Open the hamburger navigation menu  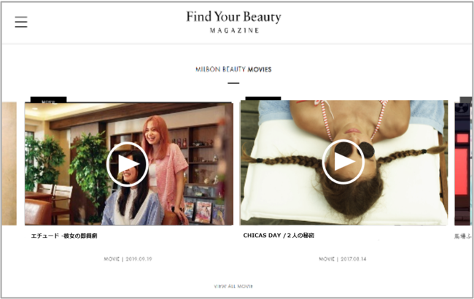(x=21, y=22)
